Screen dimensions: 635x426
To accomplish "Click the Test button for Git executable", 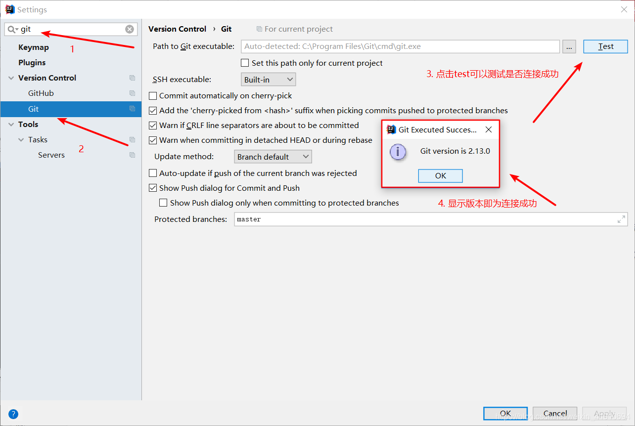I will tap(606, 46).
